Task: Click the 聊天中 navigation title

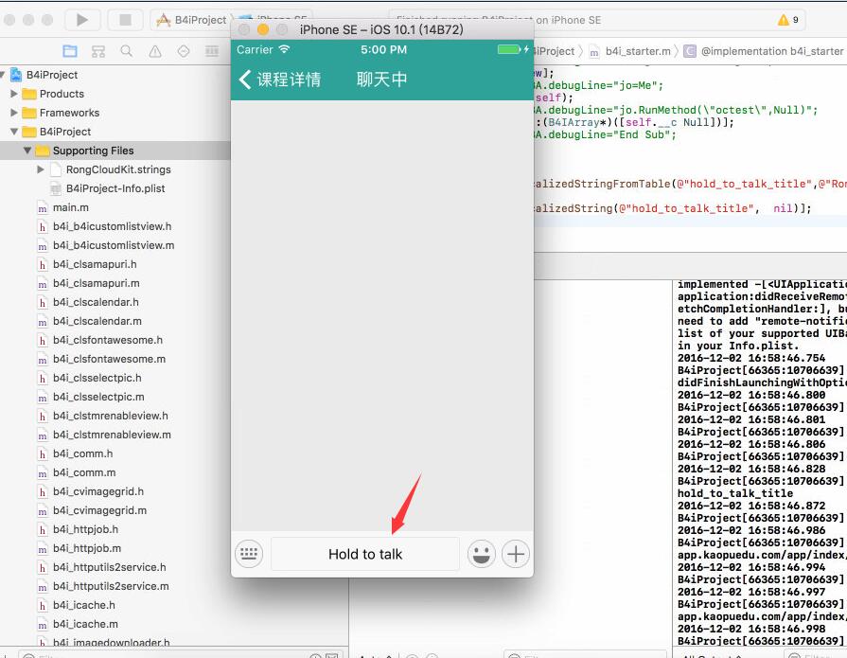Action: [381, 80]
